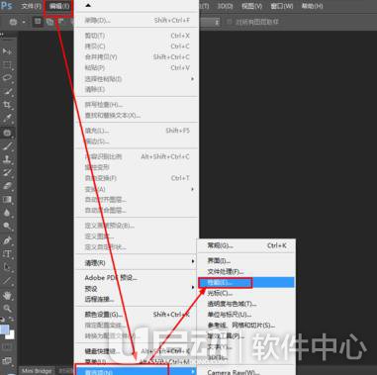Select the Zoom magnifier tool
This screenshot has height=375, width=377.
[7, 309]
